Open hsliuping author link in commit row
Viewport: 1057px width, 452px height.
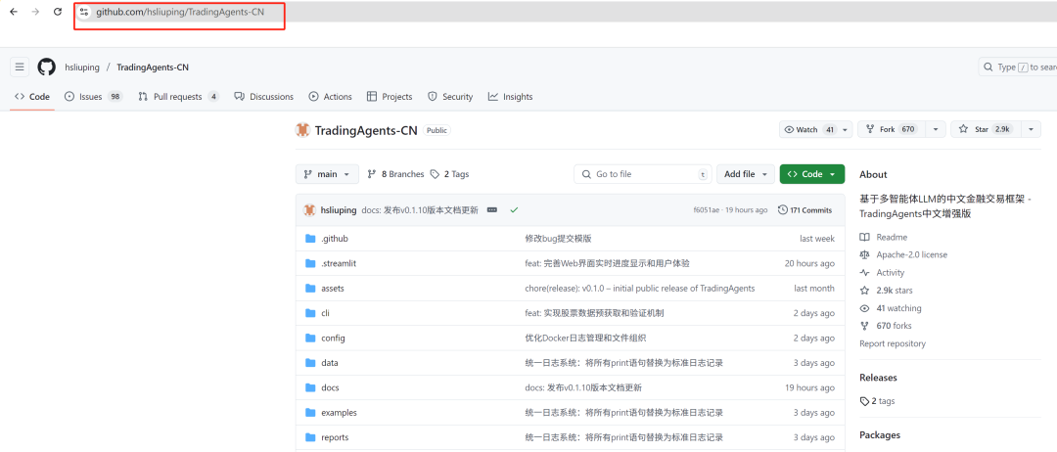(339, 210)
